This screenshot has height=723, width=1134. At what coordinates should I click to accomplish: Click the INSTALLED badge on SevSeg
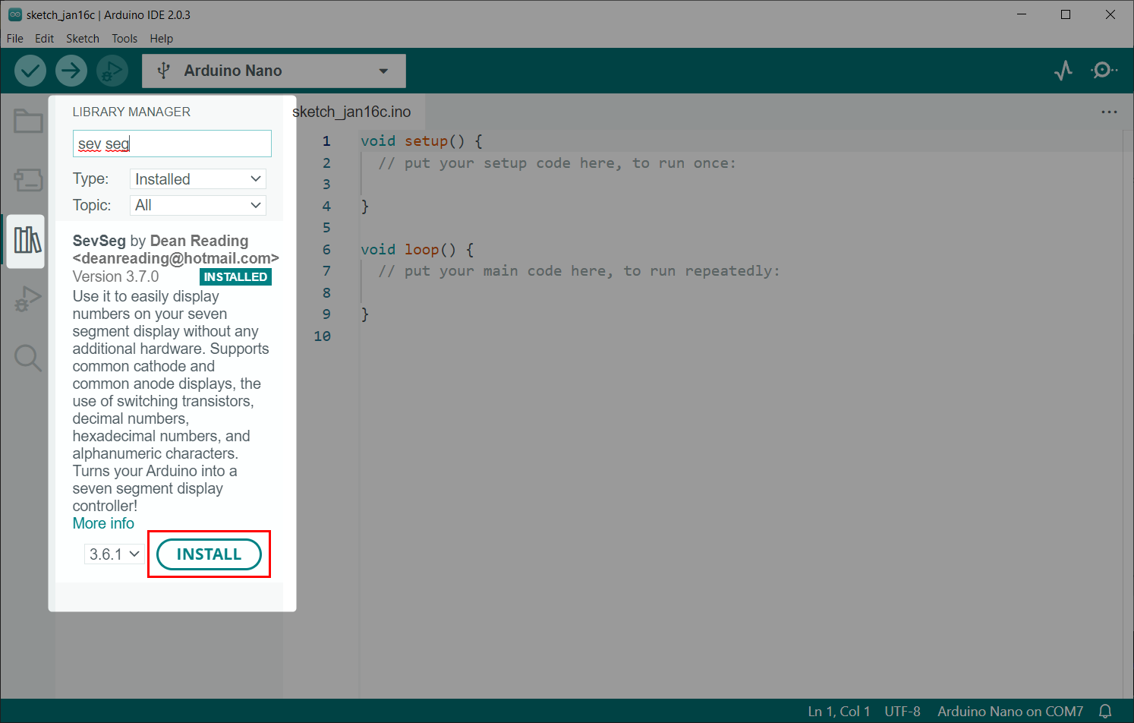point(235,277)
